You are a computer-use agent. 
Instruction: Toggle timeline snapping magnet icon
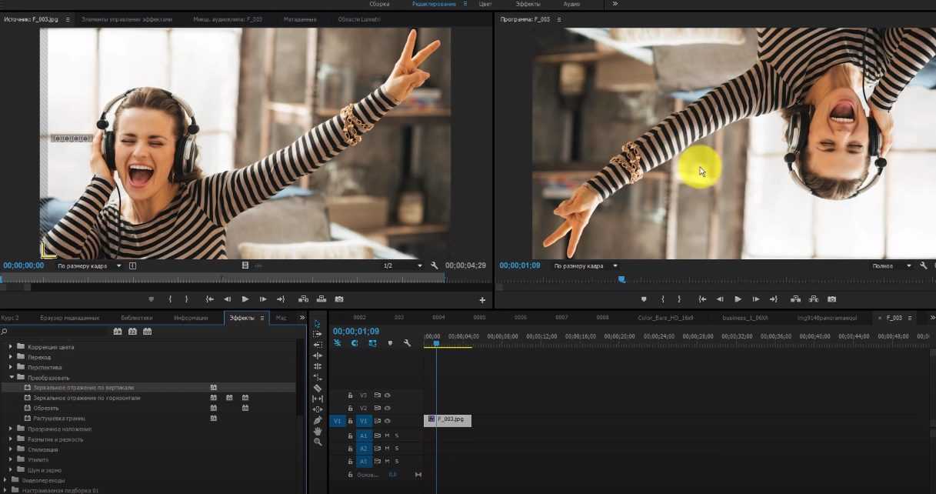355,343
